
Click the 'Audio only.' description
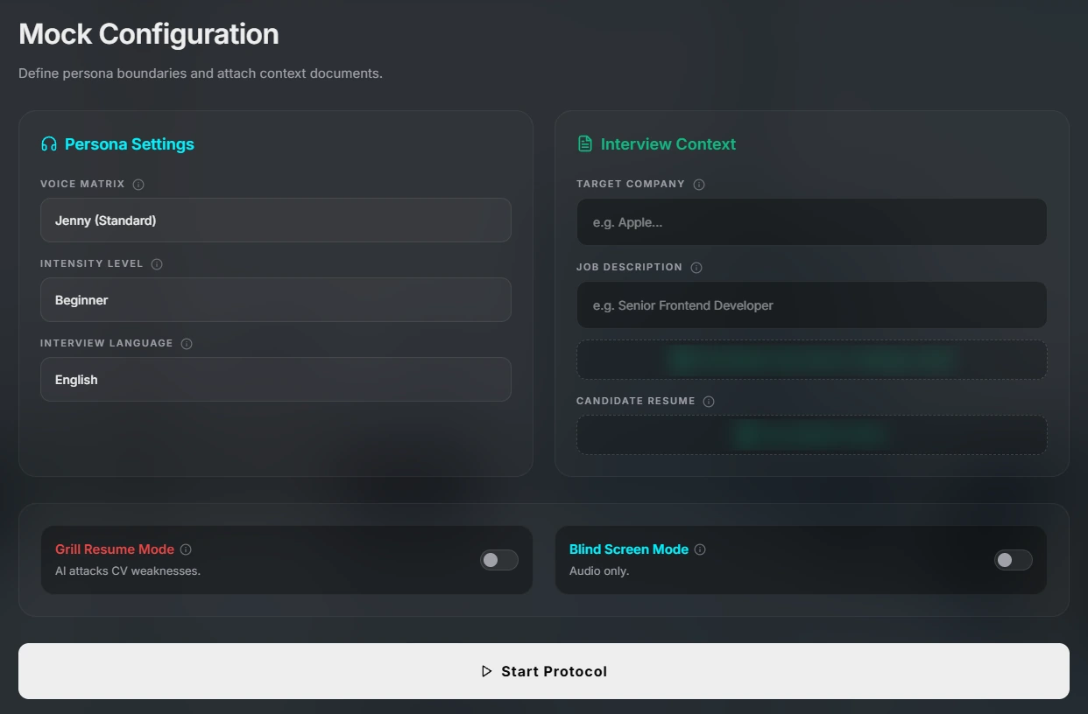click(599, 571)
